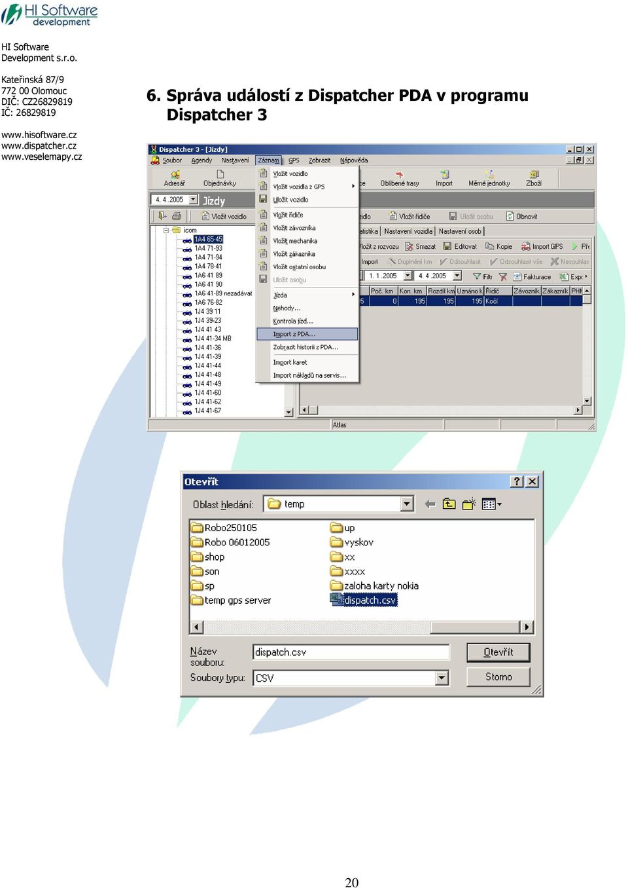Open temp gps server folder
628x888 pixels.
pyautogui.click(x=231, y=601)
